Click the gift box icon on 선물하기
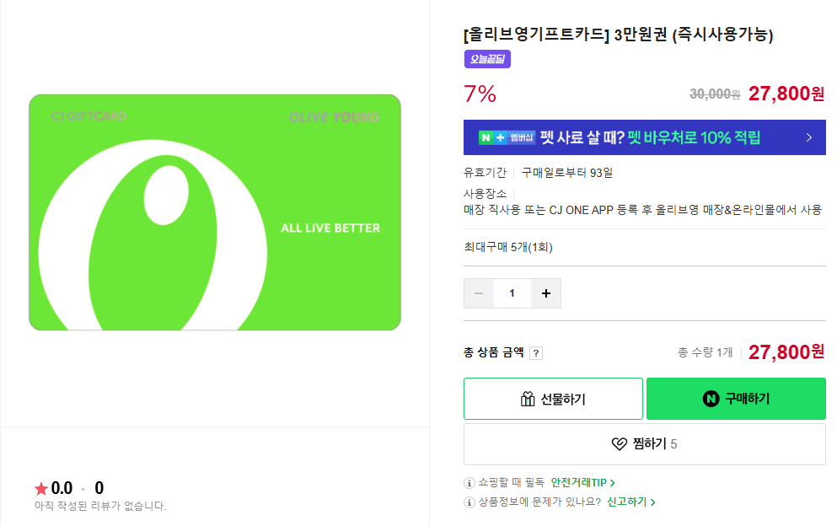 pos(528,399)
